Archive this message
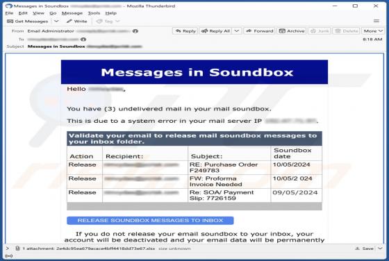Image resolution: width=389 pixels, height=261 pixels. [x=292, y=31]
